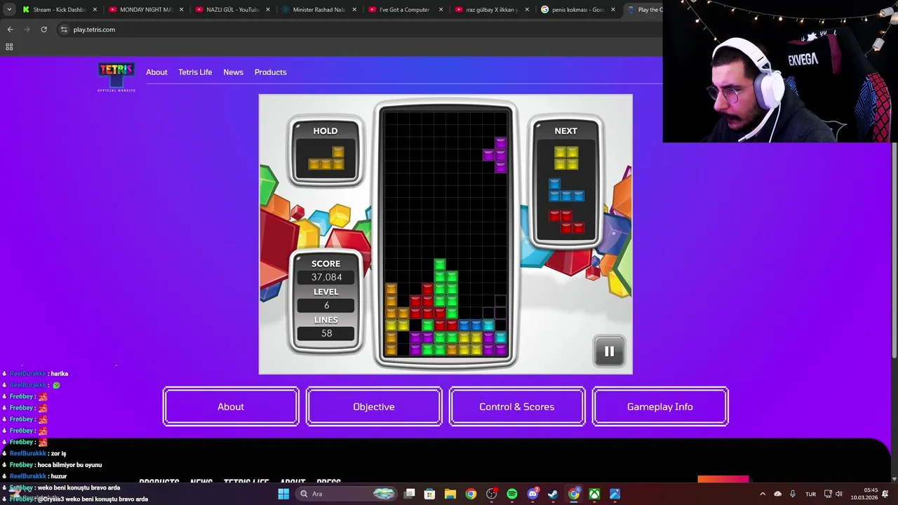Switch keyboard language via TUR indicator
898x505 pixels.
810,494
